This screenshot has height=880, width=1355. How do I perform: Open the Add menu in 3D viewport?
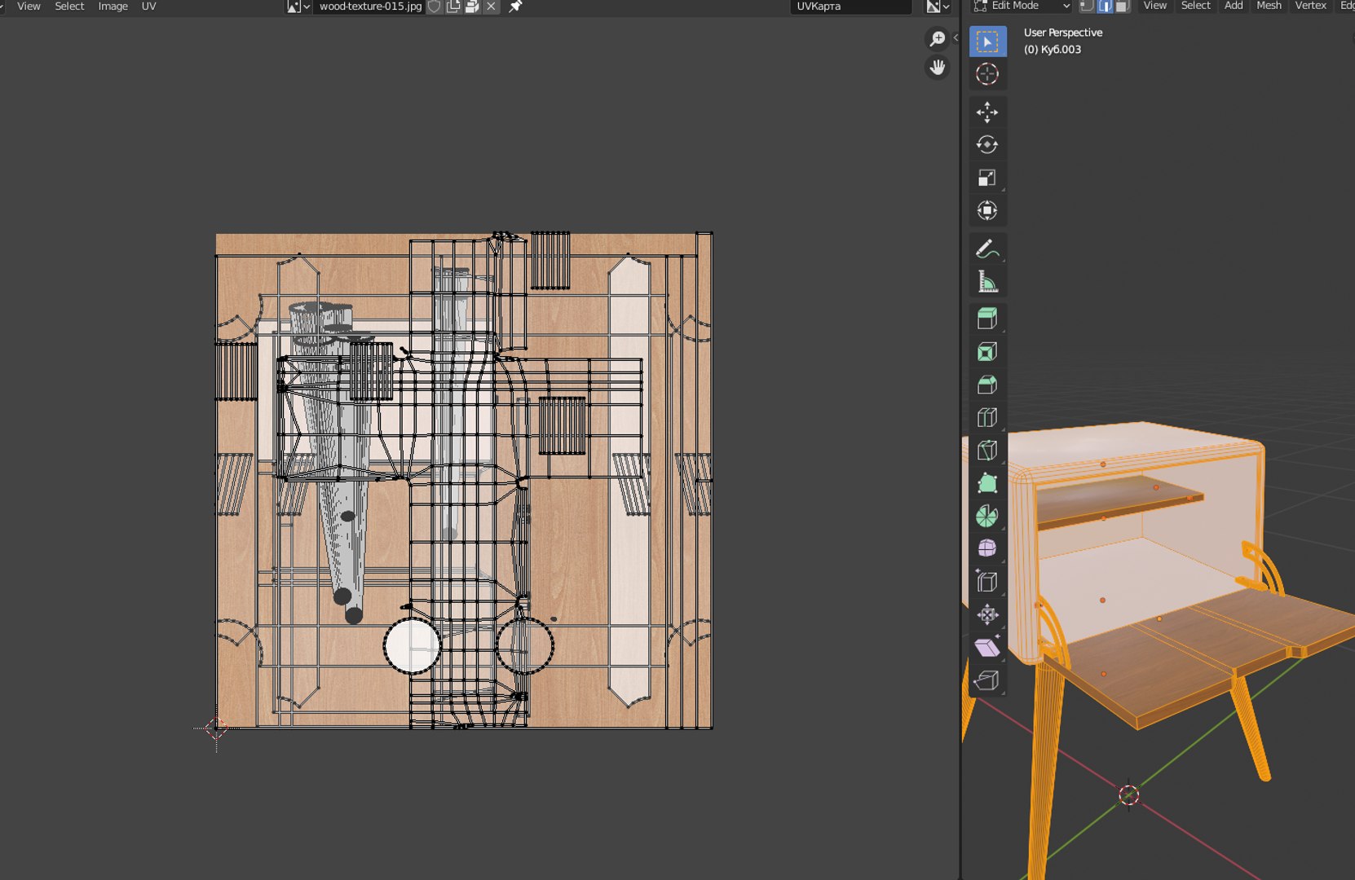tap(1234, 6)
